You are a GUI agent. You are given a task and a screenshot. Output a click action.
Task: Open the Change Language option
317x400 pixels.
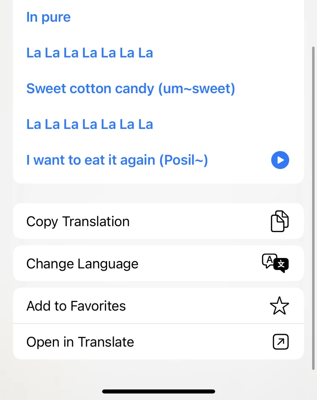(82, 263)
